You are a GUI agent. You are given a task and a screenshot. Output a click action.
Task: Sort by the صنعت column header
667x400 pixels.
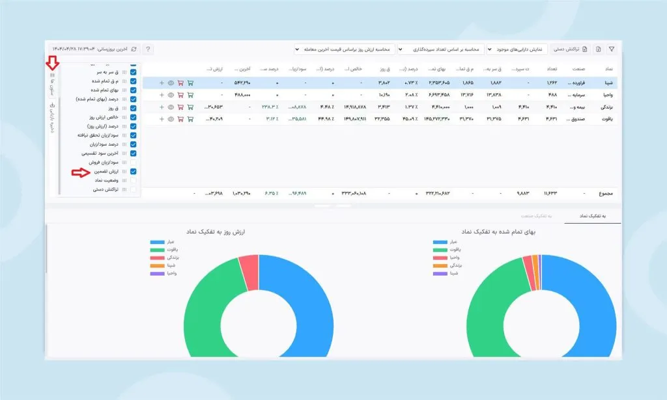click(x=578, y=69)
